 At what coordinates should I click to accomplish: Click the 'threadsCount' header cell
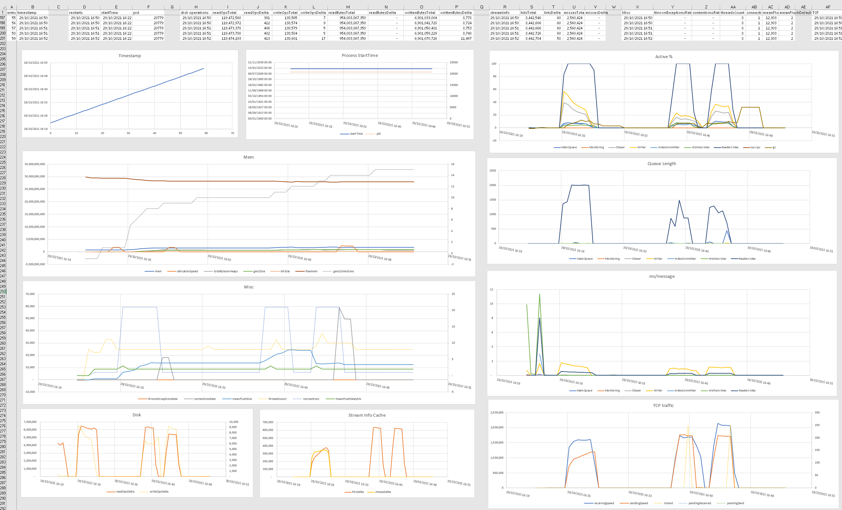(x=733, y=13)
